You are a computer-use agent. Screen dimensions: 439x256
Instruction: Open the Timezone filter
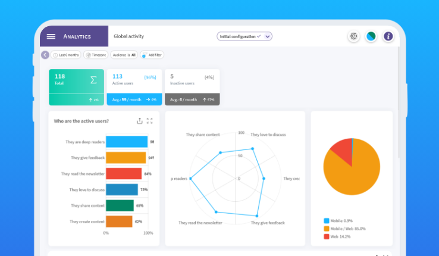[96, 55]
